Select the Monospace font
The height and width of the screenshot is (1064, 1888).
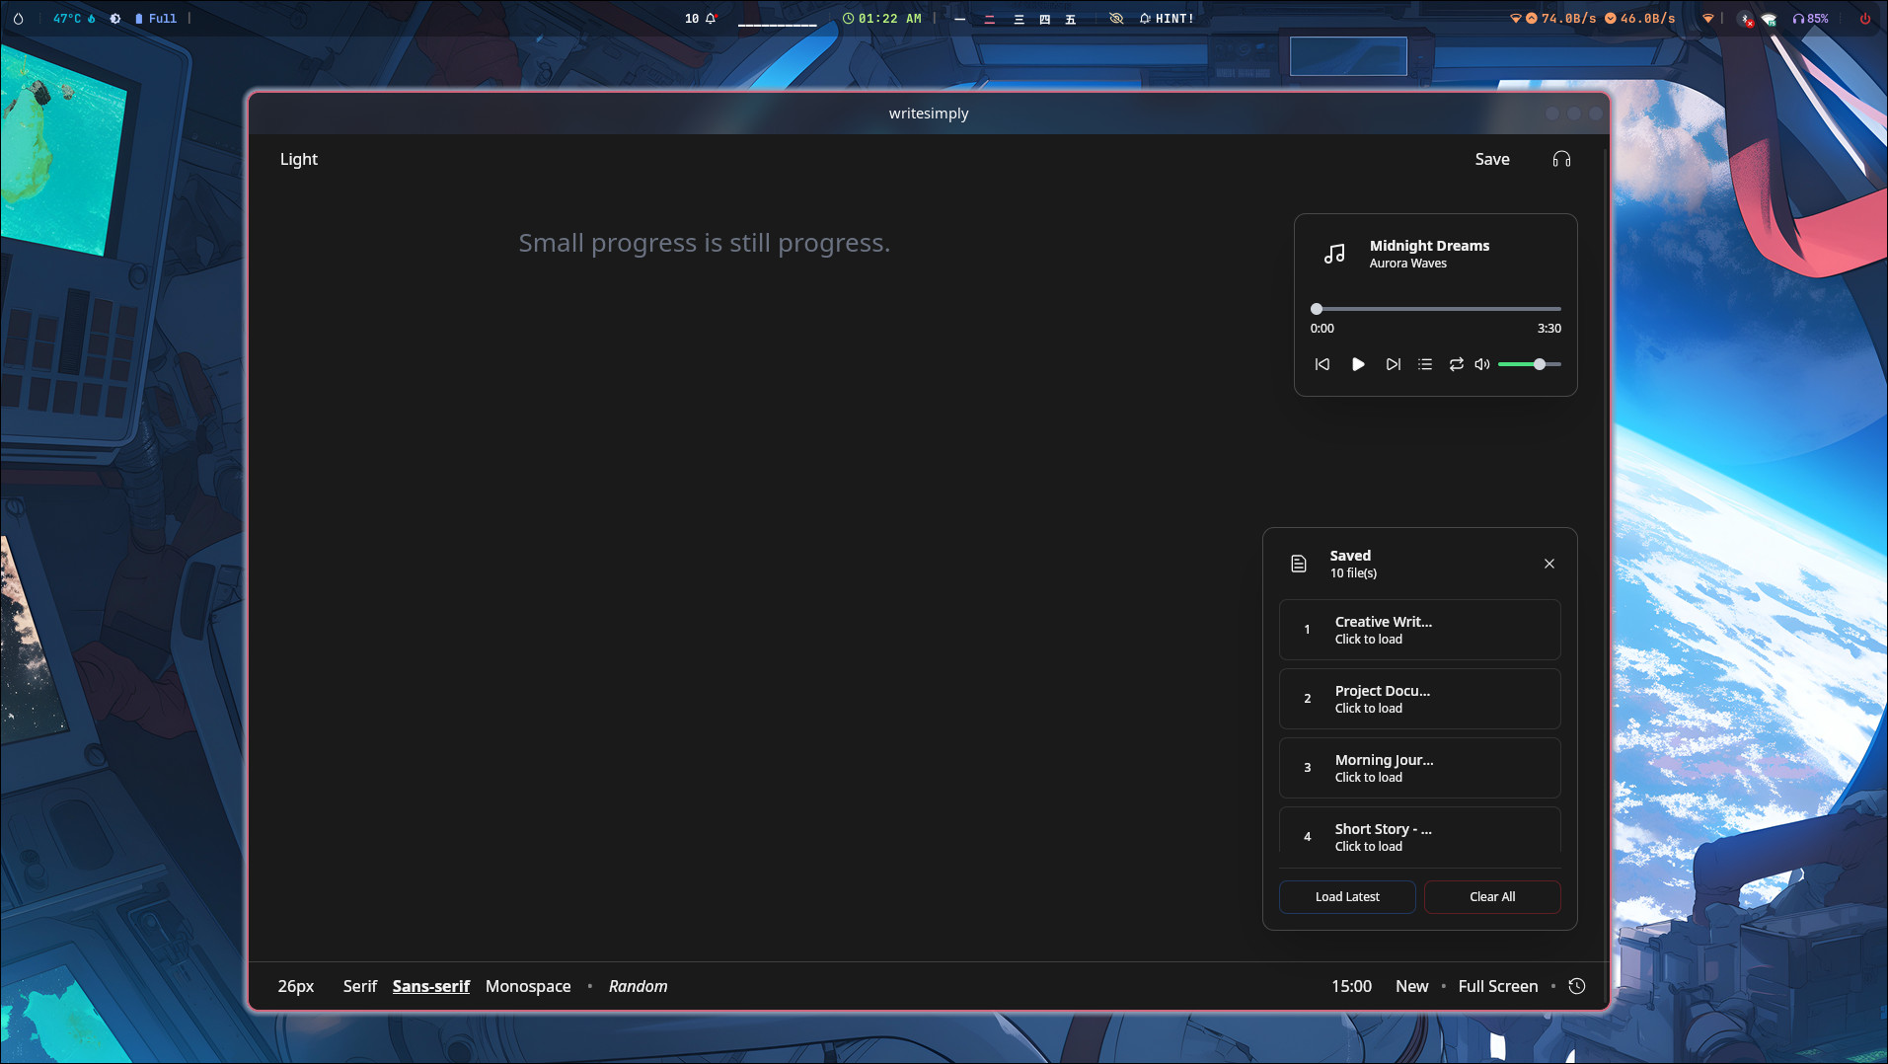pos(528,986)
